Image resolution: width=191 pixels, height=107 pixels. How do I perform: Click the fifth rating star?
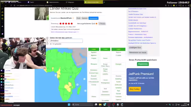[x=72, y=23]
